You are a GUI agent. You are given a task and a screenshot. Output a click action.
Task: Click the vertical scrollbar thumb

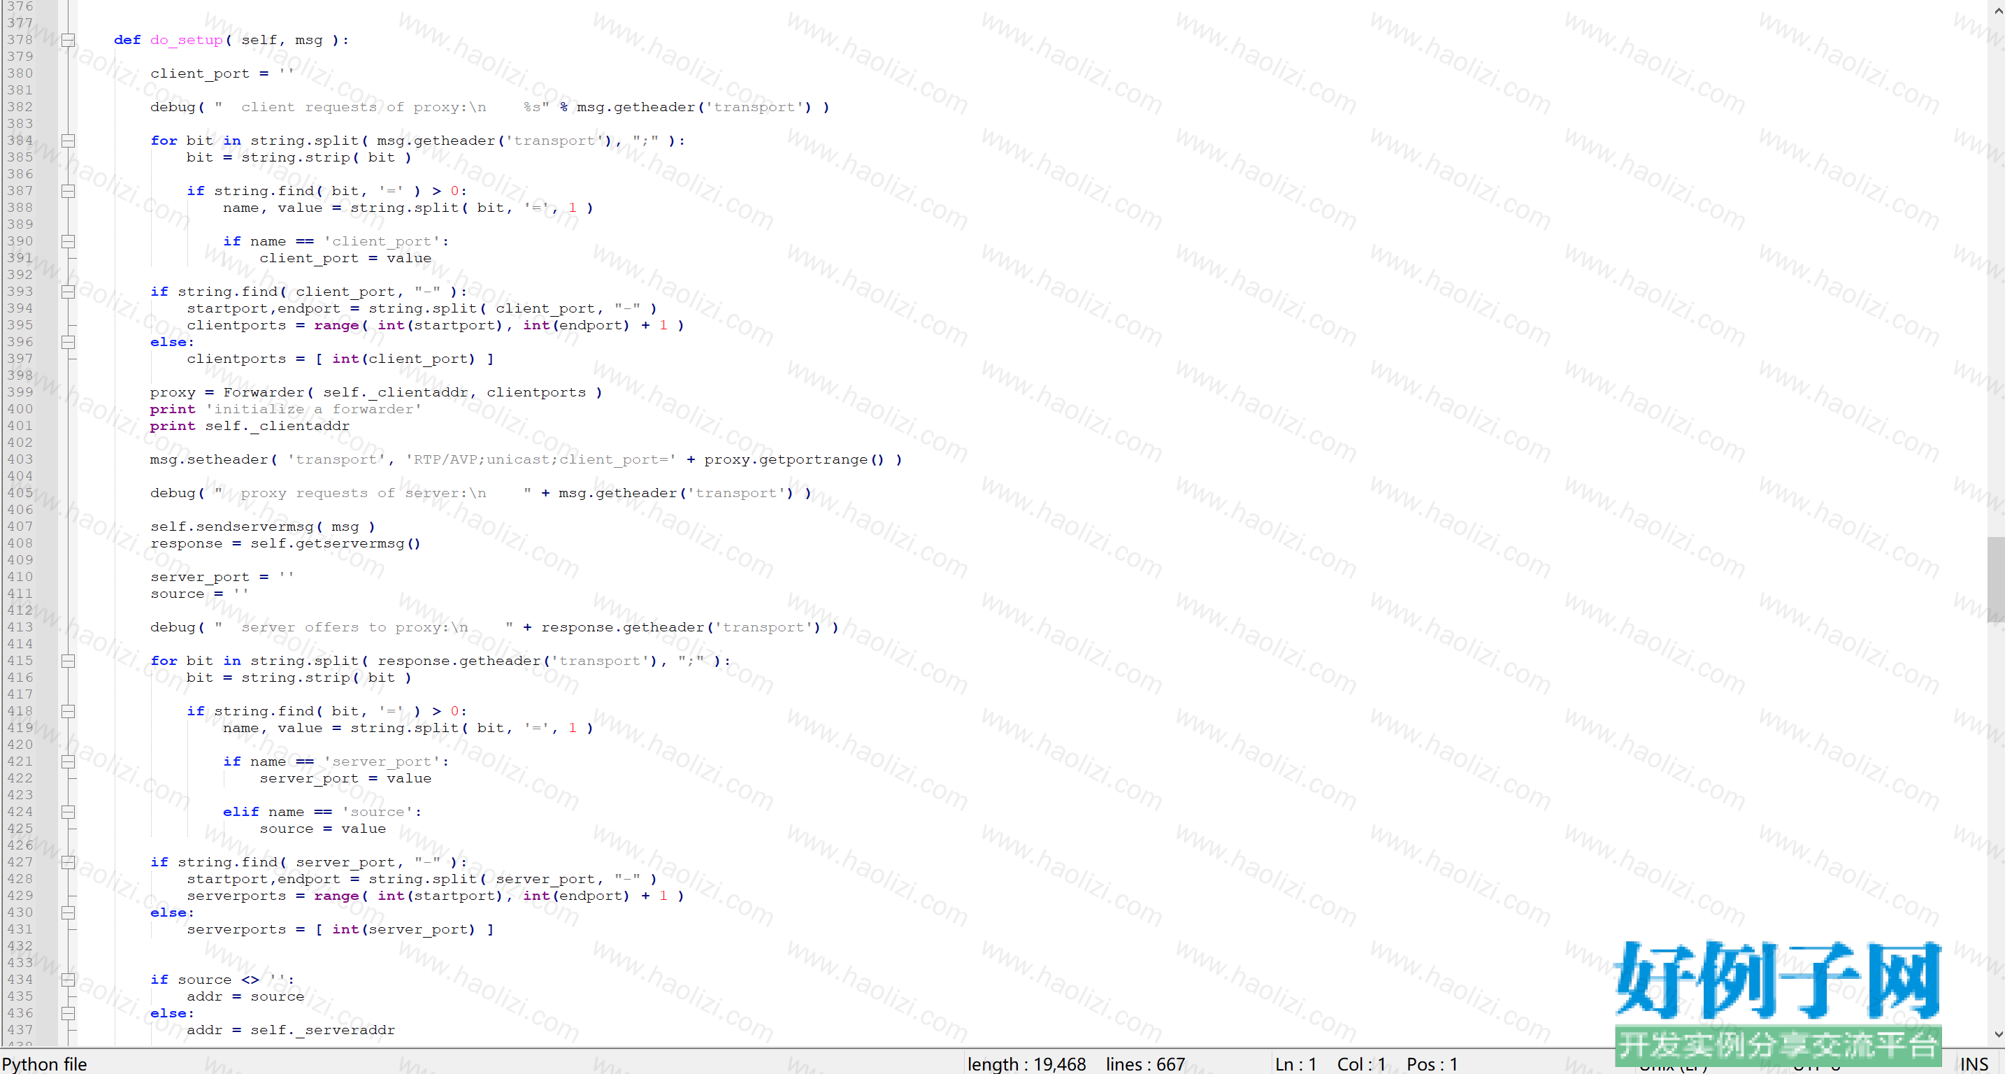[x=1997, y=579]
